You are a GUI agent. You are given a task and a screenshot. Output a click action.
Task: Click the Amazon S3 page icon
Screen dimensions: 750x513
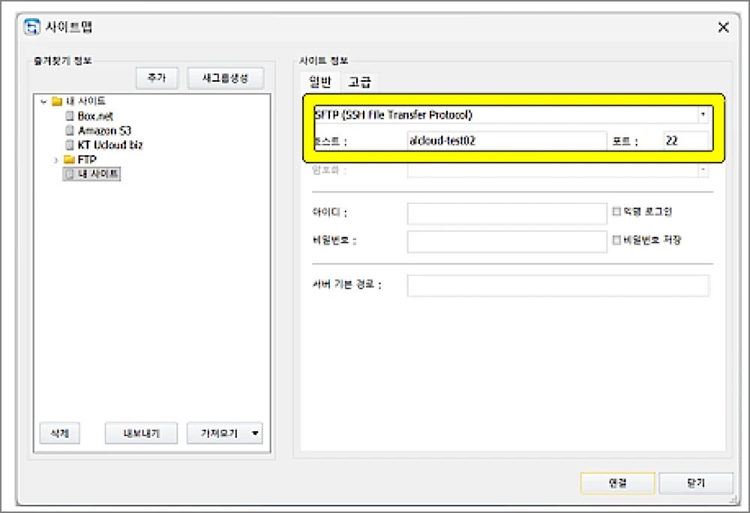pyautogui.click(x=70, y=130)
